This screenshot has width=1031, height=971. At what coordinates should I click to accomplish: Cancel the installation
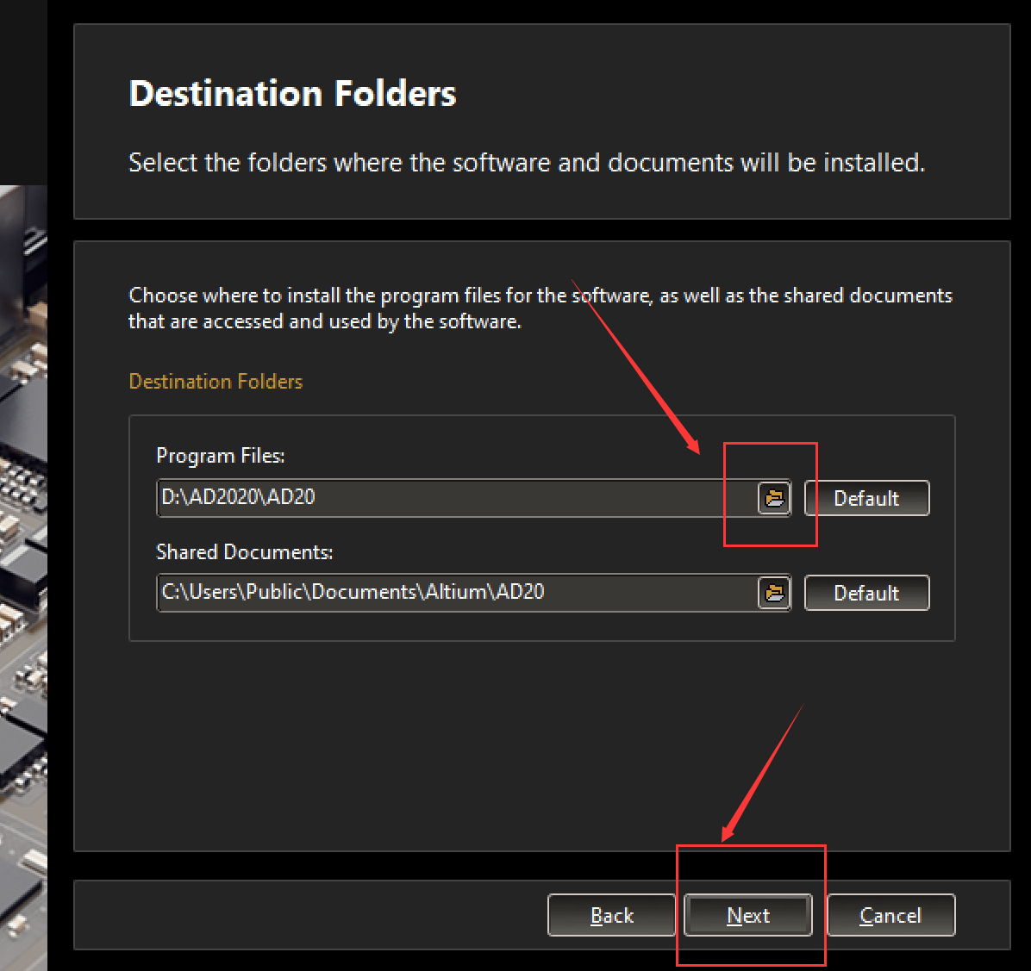click(x=891, y=914)
